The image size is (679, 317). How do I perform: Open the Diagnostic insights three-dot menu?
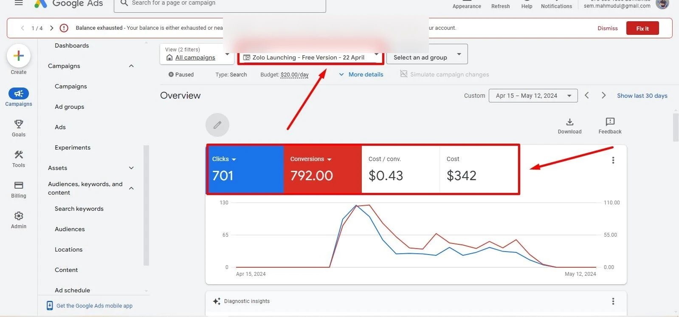click(613, 301)
